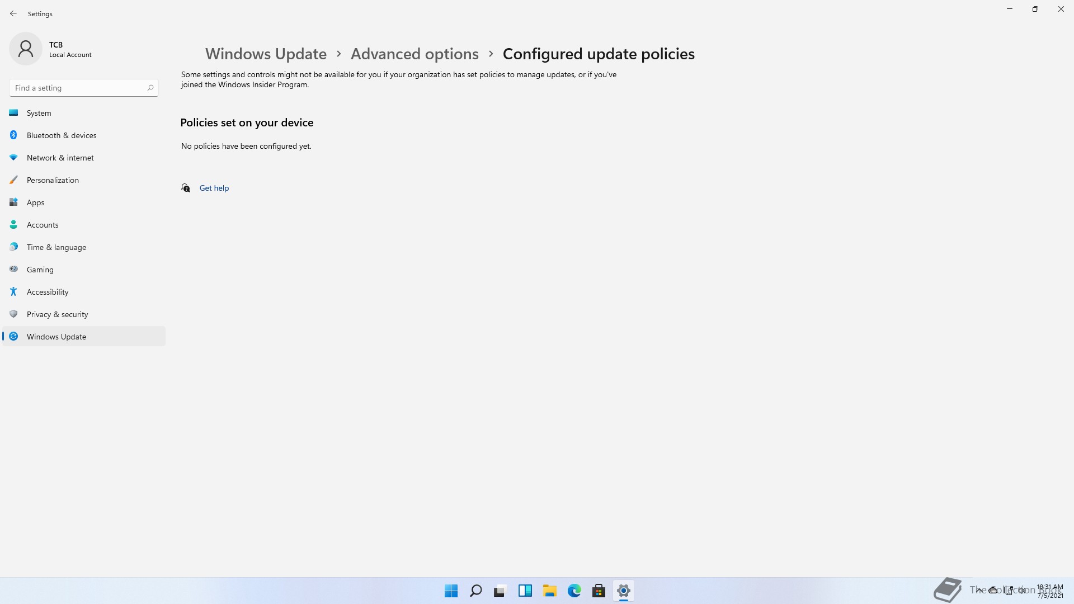Select the Privacy & security shield icon
Viewport: 1074px width, 604px height.
(13, 314)
